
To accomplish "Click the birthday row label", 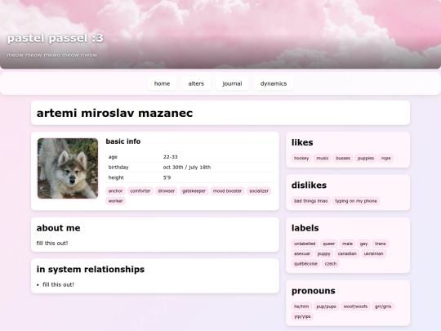I will (118, 168).
